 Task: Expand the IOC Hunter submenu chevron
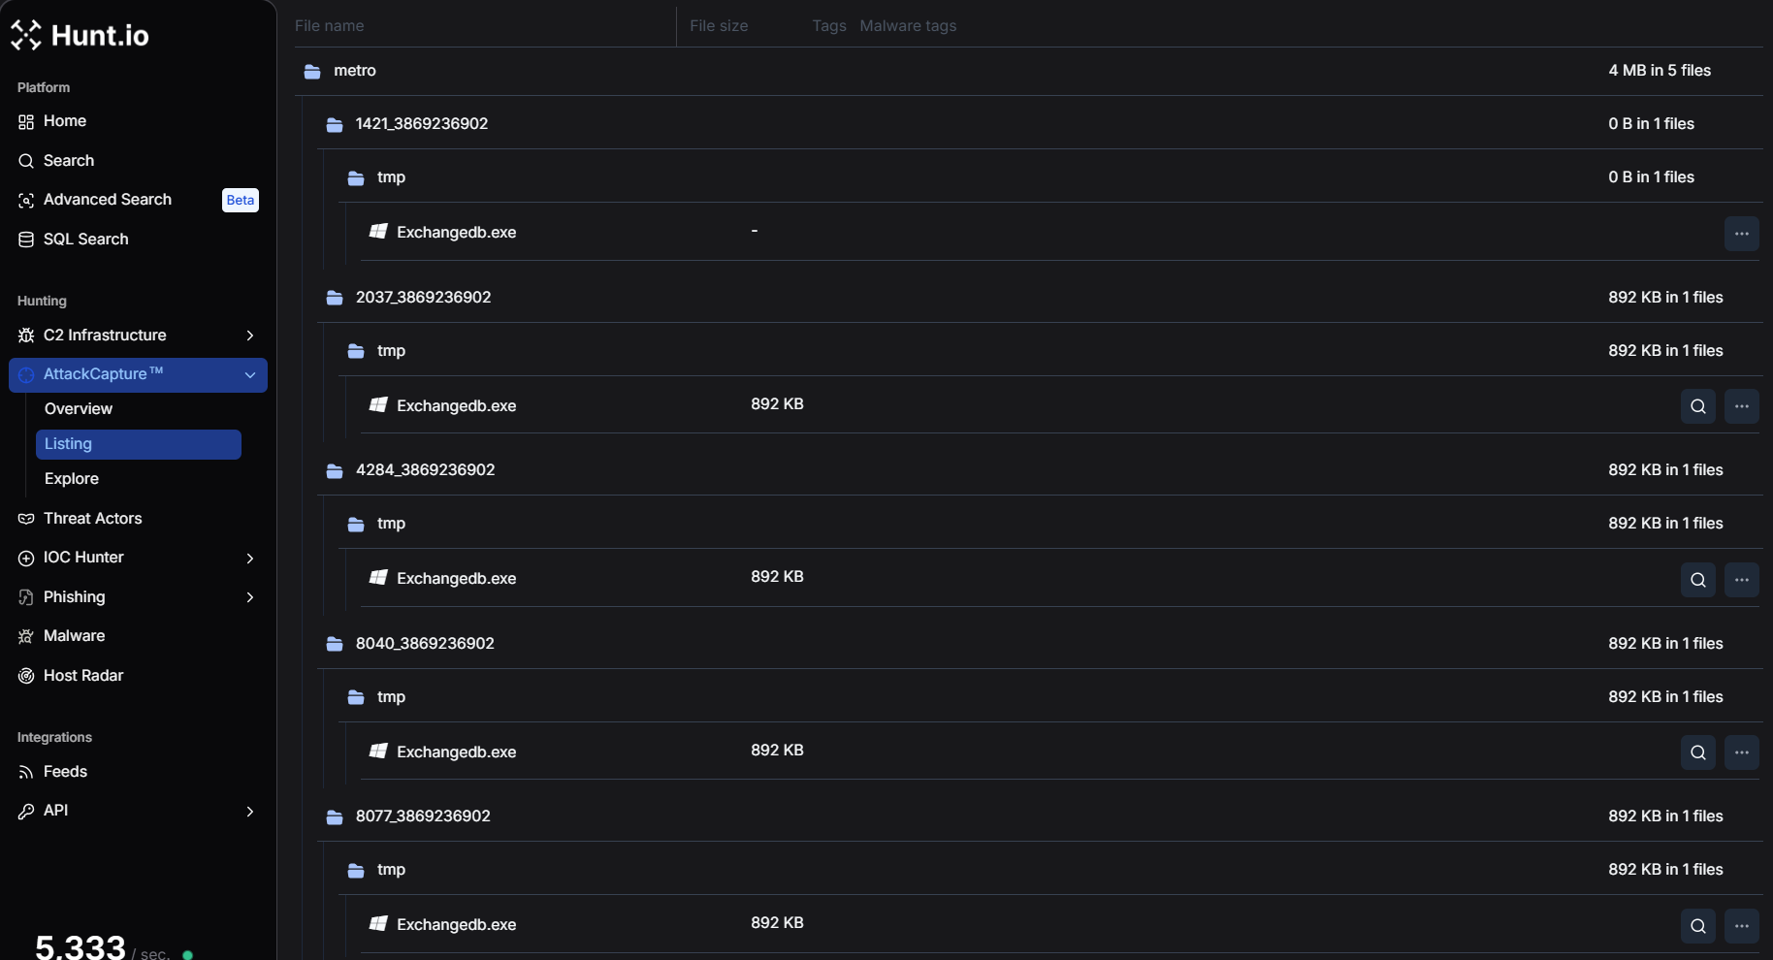click(x=250, y=559)
